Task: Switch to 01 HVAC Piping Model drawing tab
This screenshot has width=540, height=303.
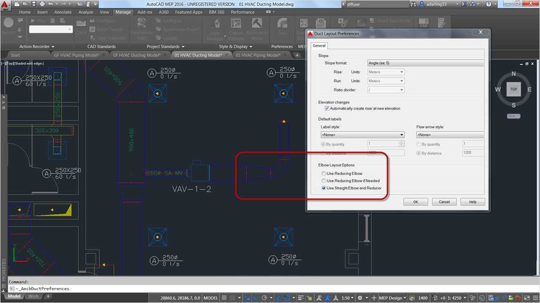Action: click(x=258, y=55)
